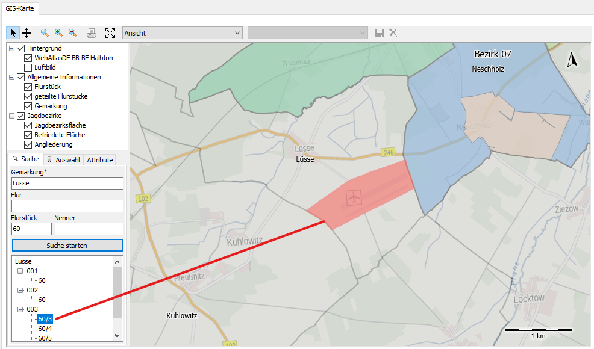Zoom to full extent icon
Viewport: 594px width, 349px height.
110,33
